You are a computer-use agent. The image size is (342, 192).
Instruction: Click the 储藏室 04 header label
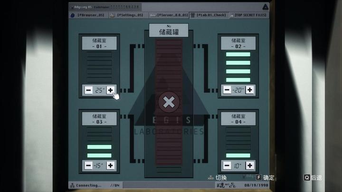point(238,119)
